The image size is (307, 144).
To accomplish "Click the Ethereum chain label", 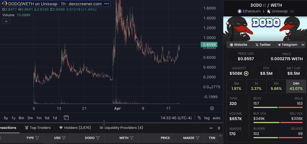I will point(249,11).
